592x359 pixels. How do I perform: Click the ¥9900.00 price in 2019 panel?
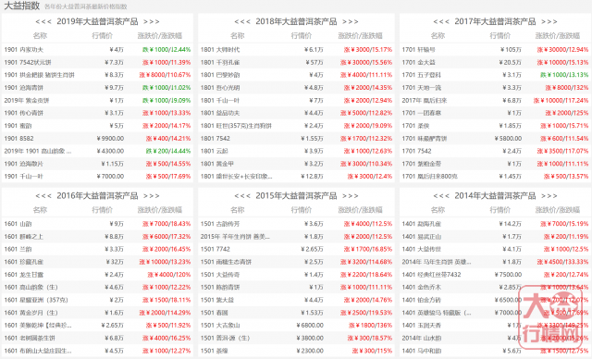click(x=110, y=139)
